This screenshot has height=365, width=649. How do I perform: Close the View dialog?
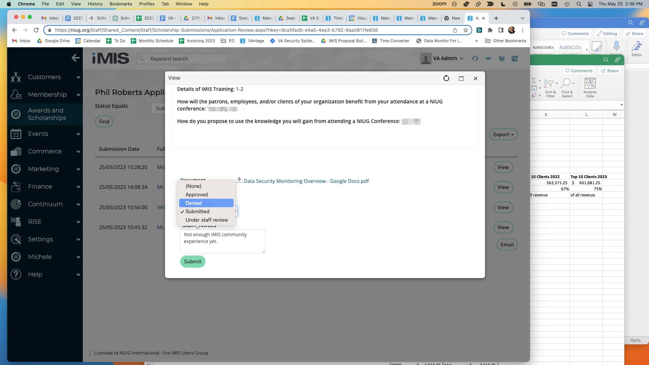476,78
